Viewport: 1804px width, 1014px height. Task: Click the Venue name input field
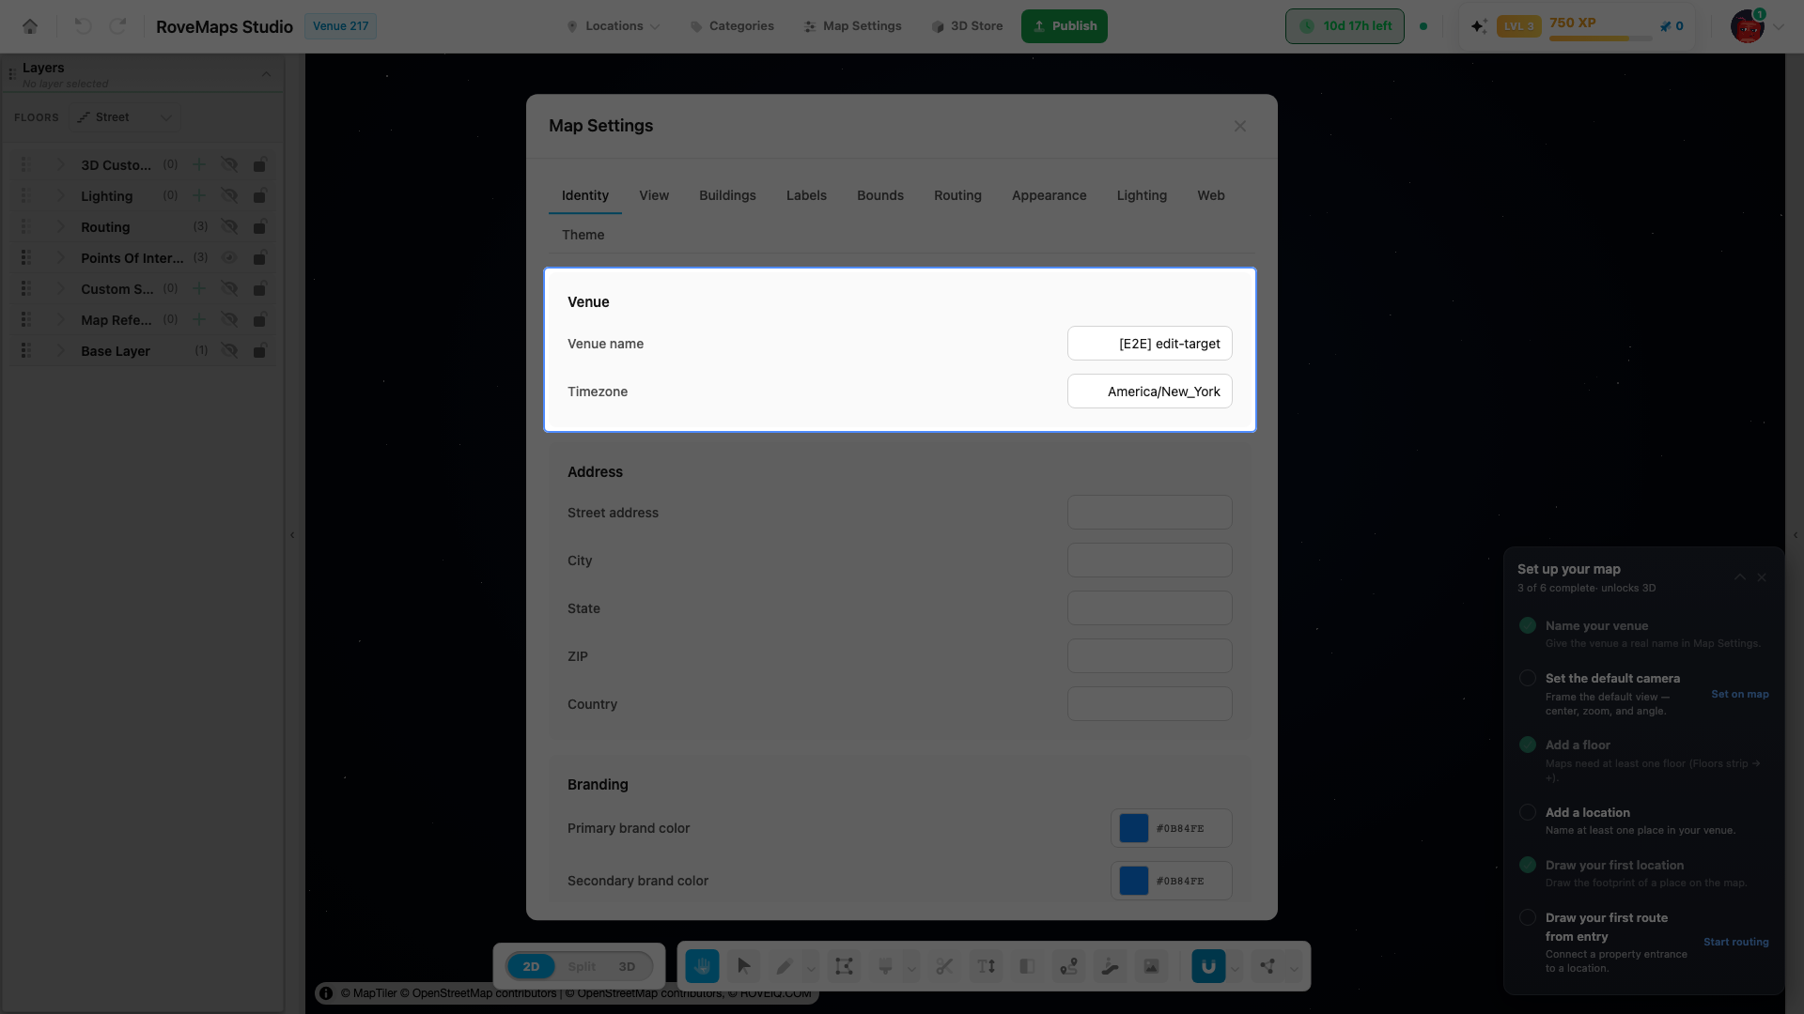(x=1149, y=344)
